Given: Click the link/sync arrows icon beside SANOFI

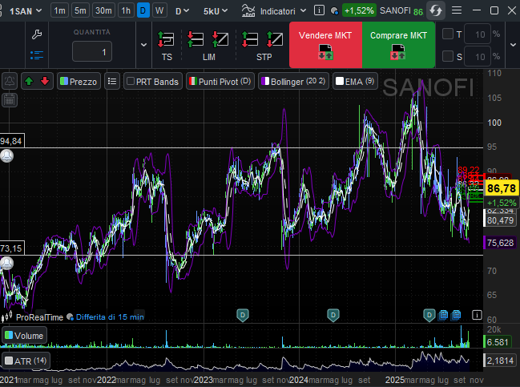Looking at the screenshot, I should 436,11.
